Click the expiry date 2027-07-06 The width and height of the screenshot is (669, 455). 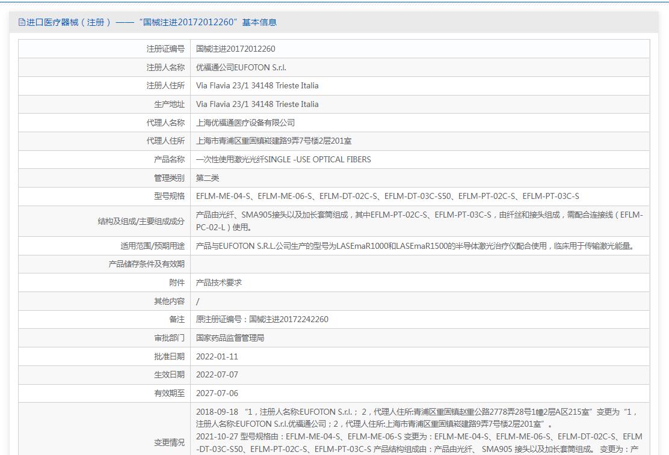(217, 393)
